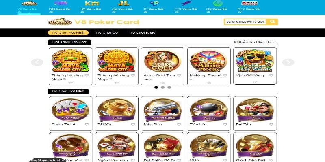Image resolution: width=325 pixels, height=162 pixels.
Task: Choose the MG Game Bài provider icon
Action: [x=218, y=3]
